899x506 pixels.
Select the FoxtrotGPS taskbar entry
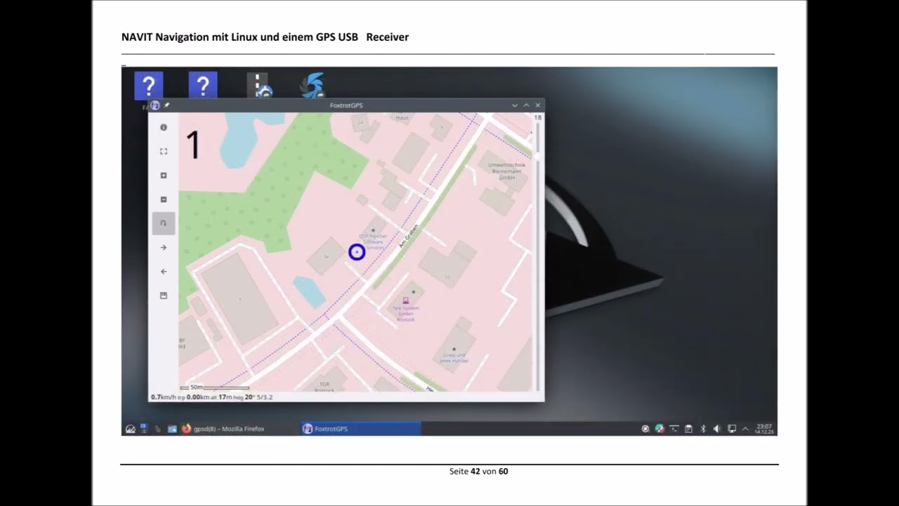pyautogui.click(x=361, y=429)
